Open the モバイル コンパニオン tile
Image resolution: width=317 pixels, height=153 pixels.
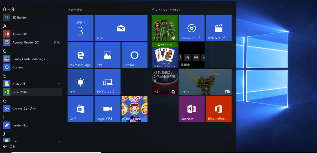[x=108, y=82]
